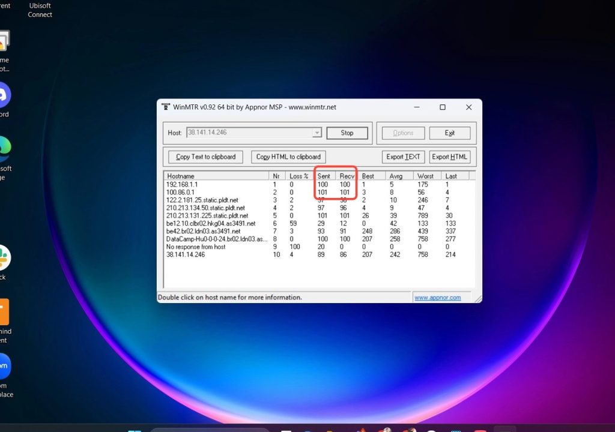
Task: Click the greyed-out Options button
Action: coord(403,133)
